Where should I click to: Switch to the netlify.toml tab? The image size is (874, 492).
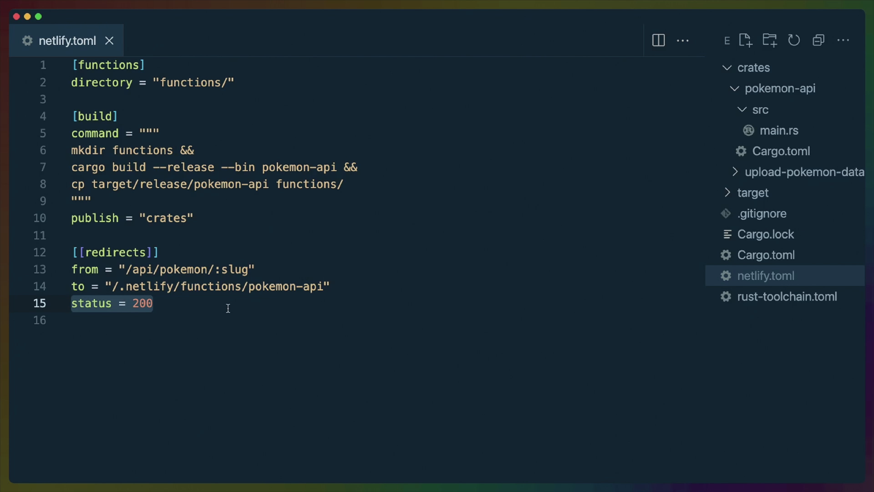(x=67, y=41)
